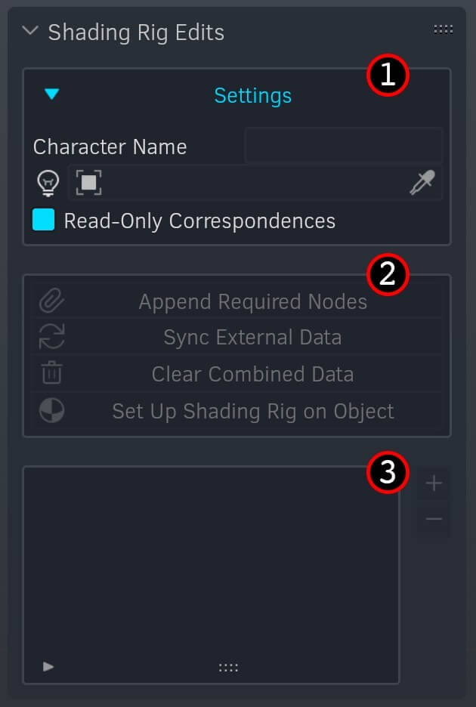Expand list filter options triangle

(x=48, y=666)
